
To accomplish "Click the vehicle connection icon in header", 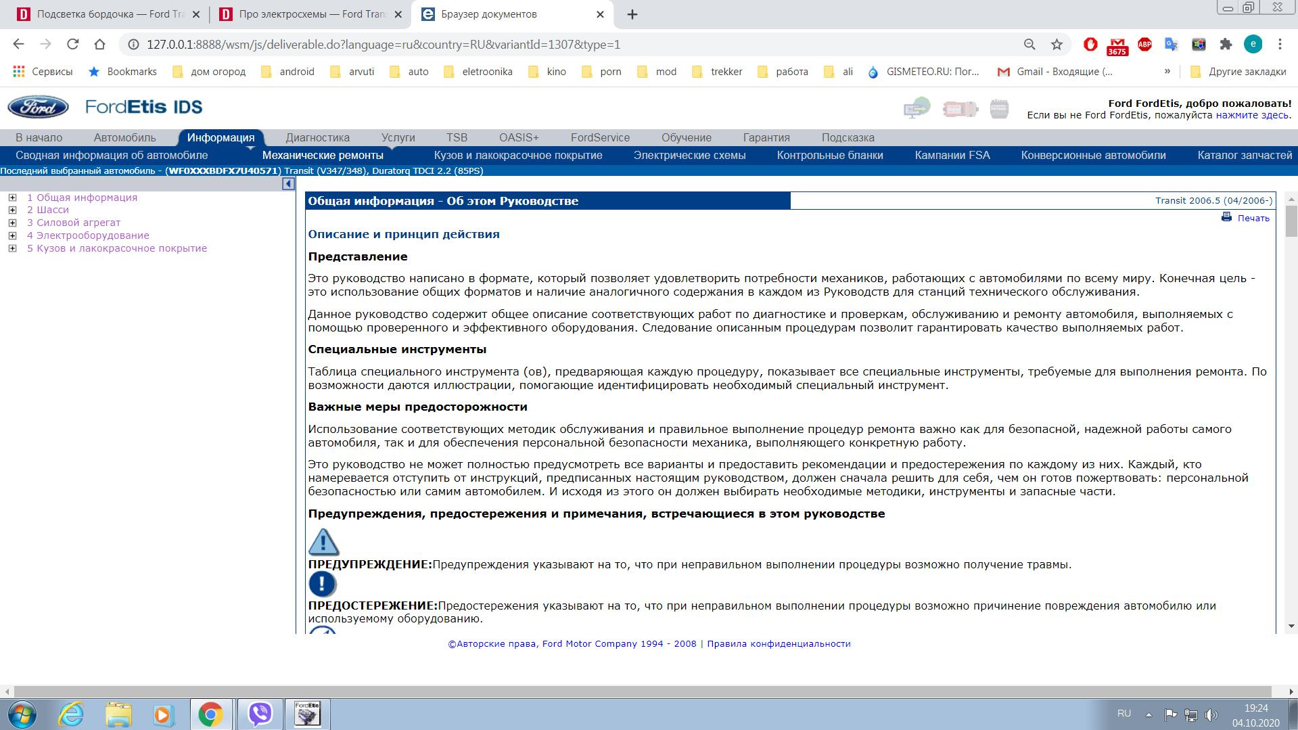I will 917,107.
